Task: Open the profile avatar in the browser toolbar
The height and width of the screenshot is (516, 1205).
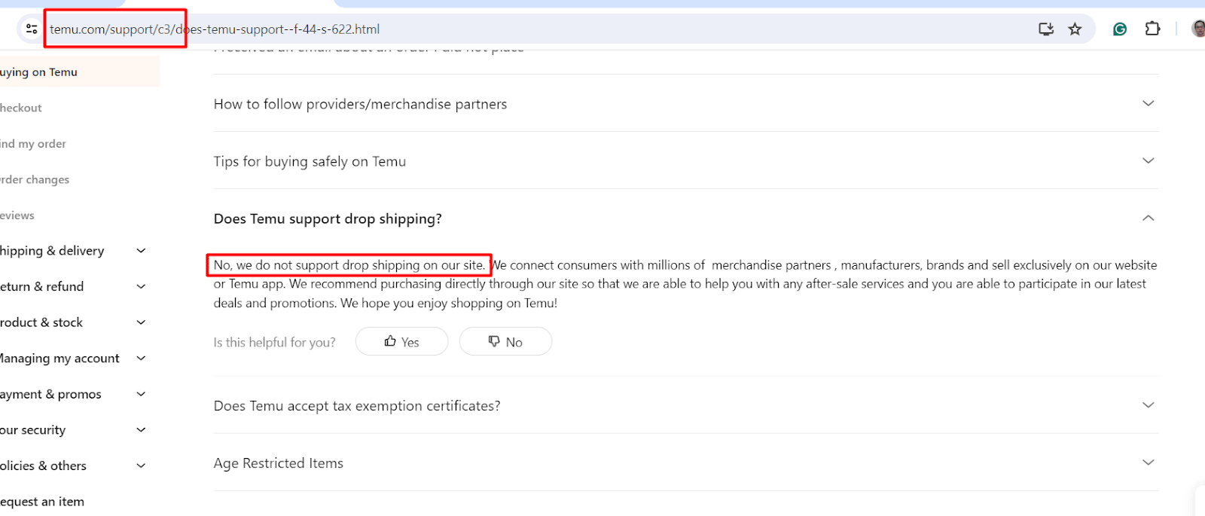Action: pyautogui.click(x=1198, y=29)
